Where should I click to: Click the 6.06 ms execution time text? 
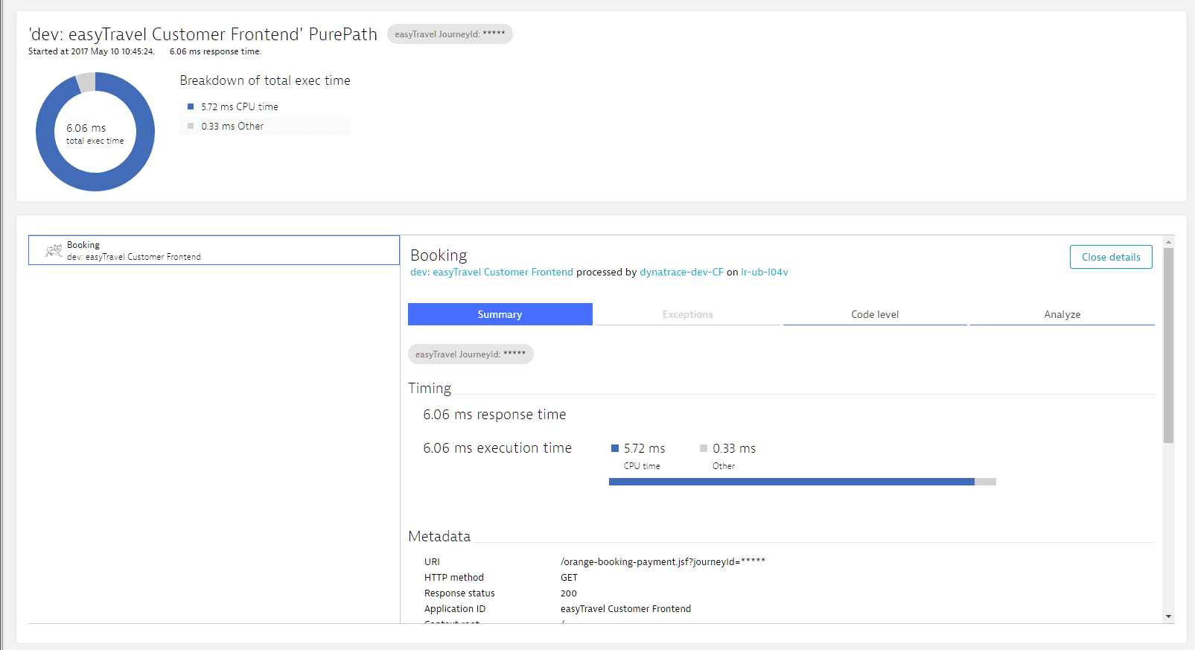(497, 448)
